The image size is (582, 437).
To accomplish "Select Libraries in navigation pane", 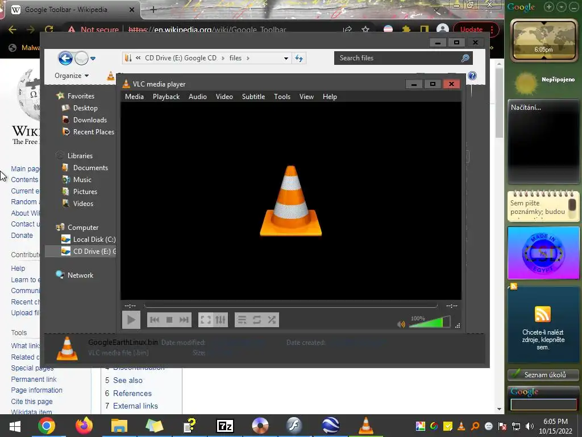I will (80, 156).
